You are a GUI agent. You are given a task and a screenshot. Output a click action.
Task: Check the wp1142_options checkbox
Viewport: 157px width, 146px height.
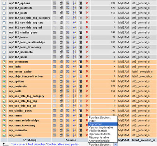click(x=4, y=3)
